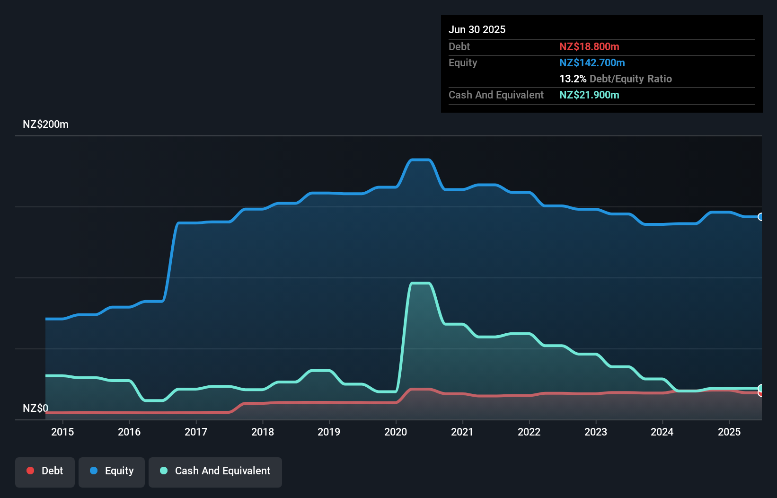Click the Equity endpoint marker on chart

[x=761, y=217]
